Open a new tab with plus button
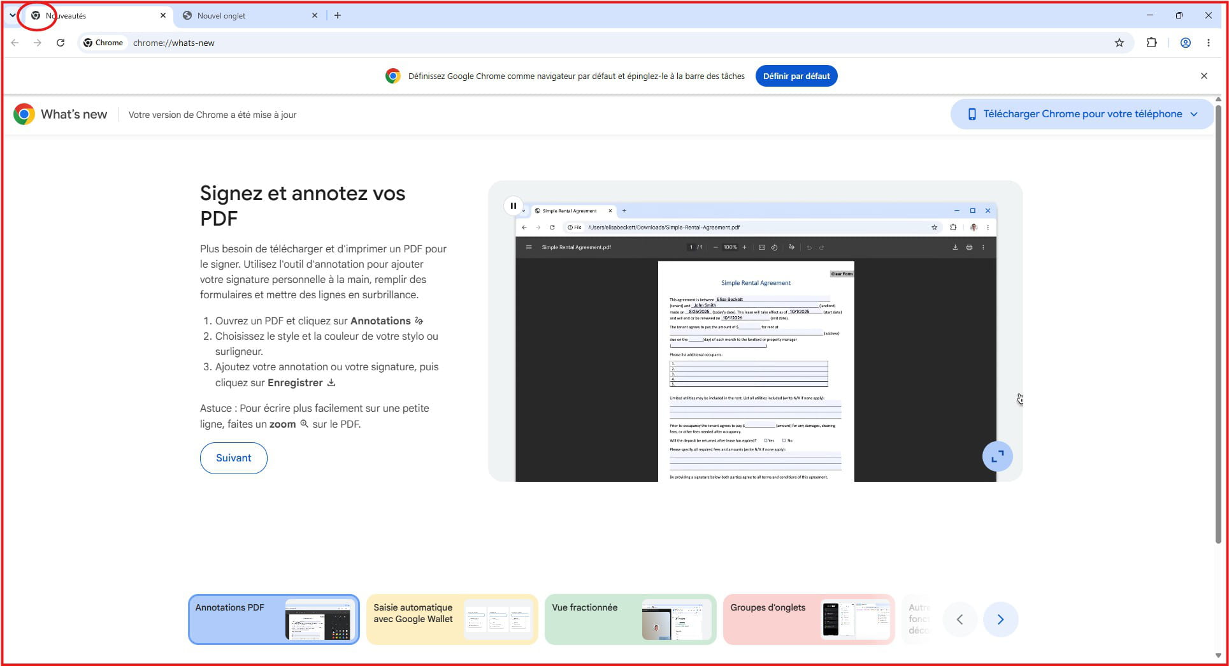This screenshot has width=1229, height=666. (338, 15)
